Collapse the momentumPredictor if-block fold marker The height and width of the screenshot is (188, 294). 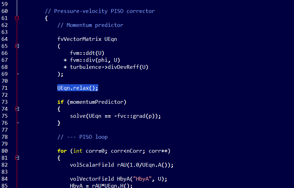coord(17,109)
